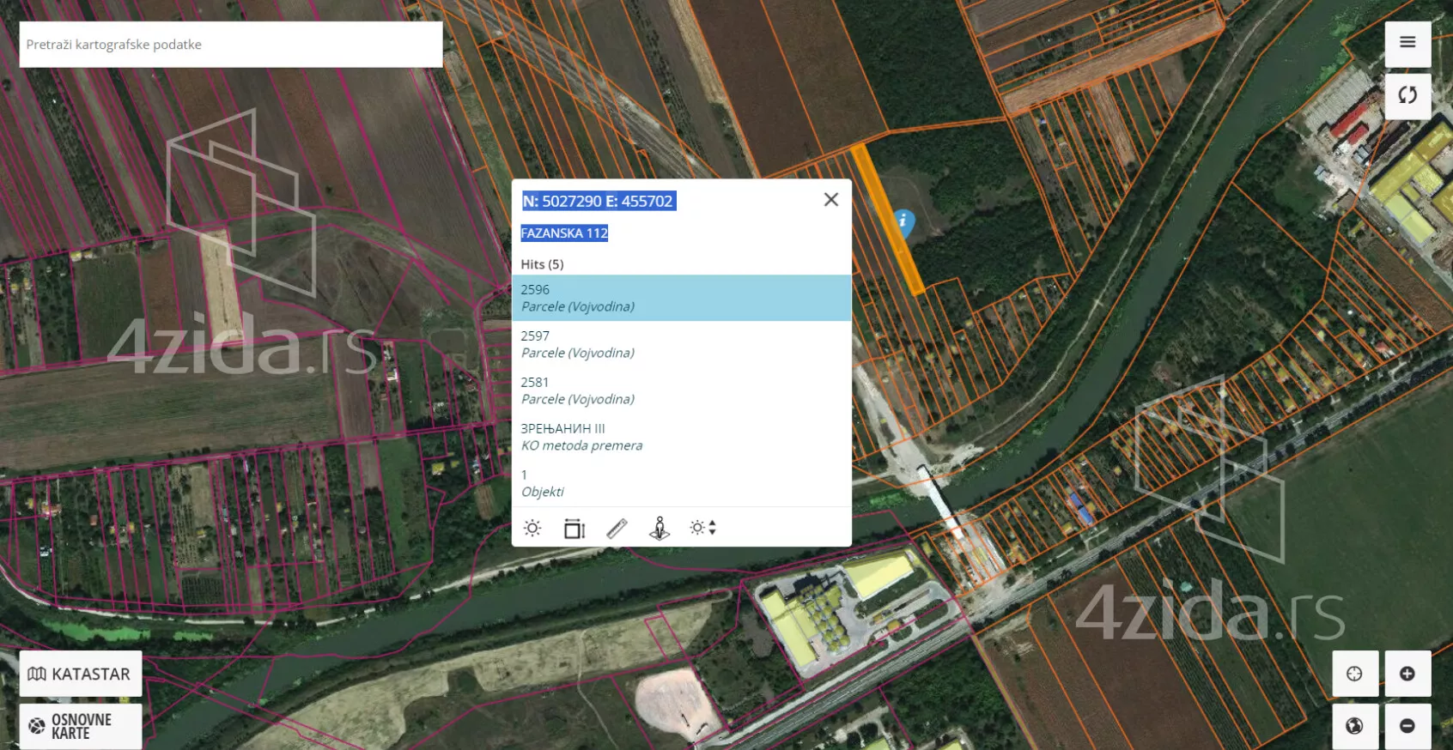Viewport: 1453px width, 750px height.
Task: Select ЗРЕЊАНИН III KO metoda premera entry
Action: click(681, 437)
